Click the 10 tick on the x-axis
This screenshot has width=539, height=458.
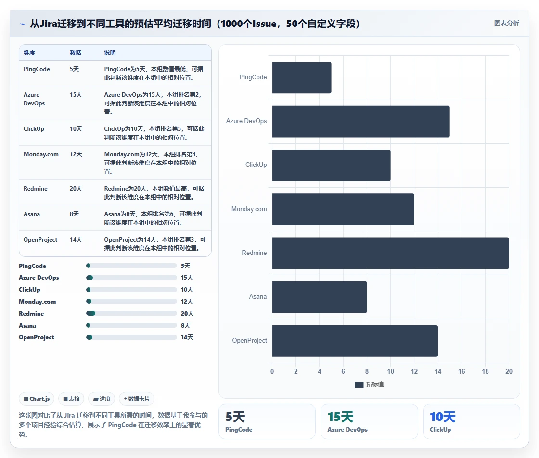point(390,371)
